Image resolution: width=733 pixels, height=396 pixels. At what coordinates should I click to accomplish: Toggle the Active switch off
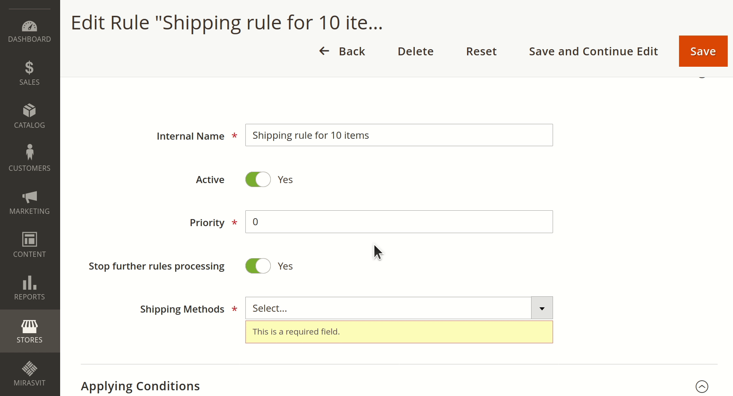(258, 180)
